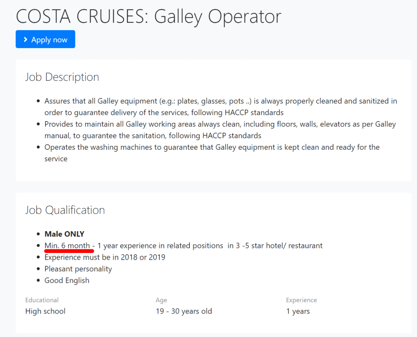417x337 pixels.
Task: Click the Good English bullet item
Action: click(x=67, y=280)
